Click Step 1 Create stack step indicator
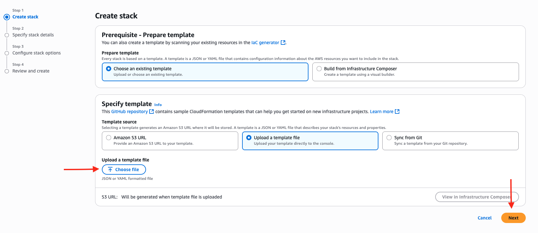Viewport: 538px width, 233px height. 7,17
